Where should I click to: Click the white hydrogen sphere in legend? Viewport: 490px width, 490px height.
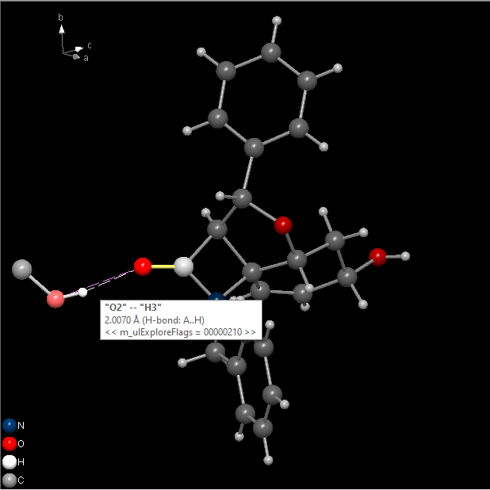tap(10, 462)
